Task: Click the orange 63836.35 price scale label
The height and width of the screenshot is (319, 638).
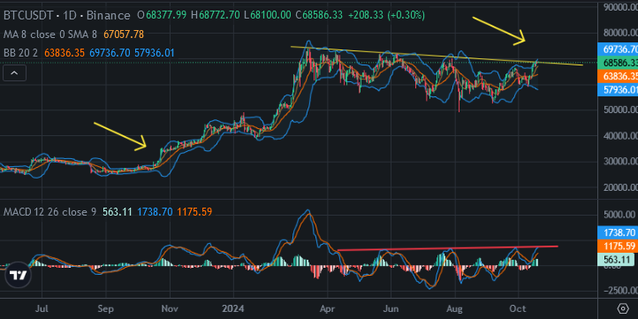Action: [x=619, y=76]
